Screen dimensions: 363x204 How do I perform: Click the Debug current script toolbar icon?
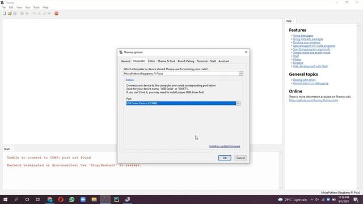[27, 14]
